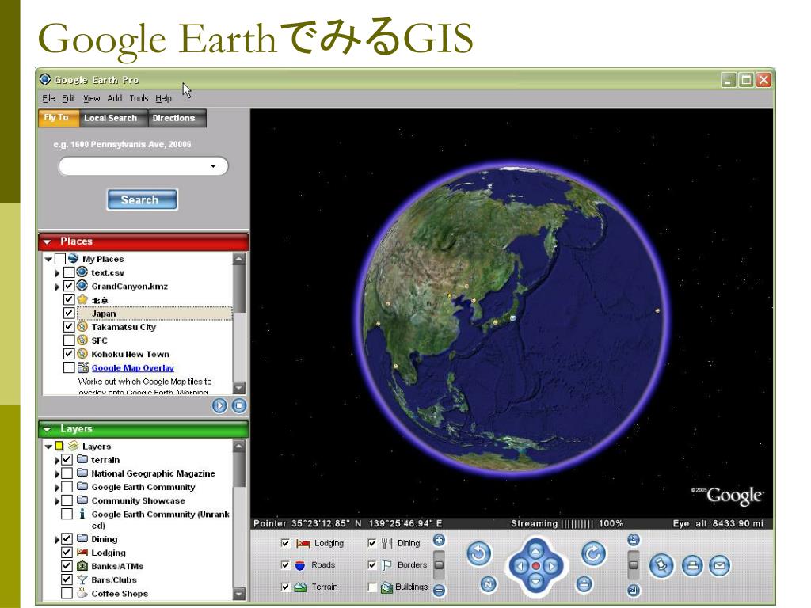The image size is (811, 608).
Task: Click the Places panel scrollbar down arrow
Action: [239, 388]
